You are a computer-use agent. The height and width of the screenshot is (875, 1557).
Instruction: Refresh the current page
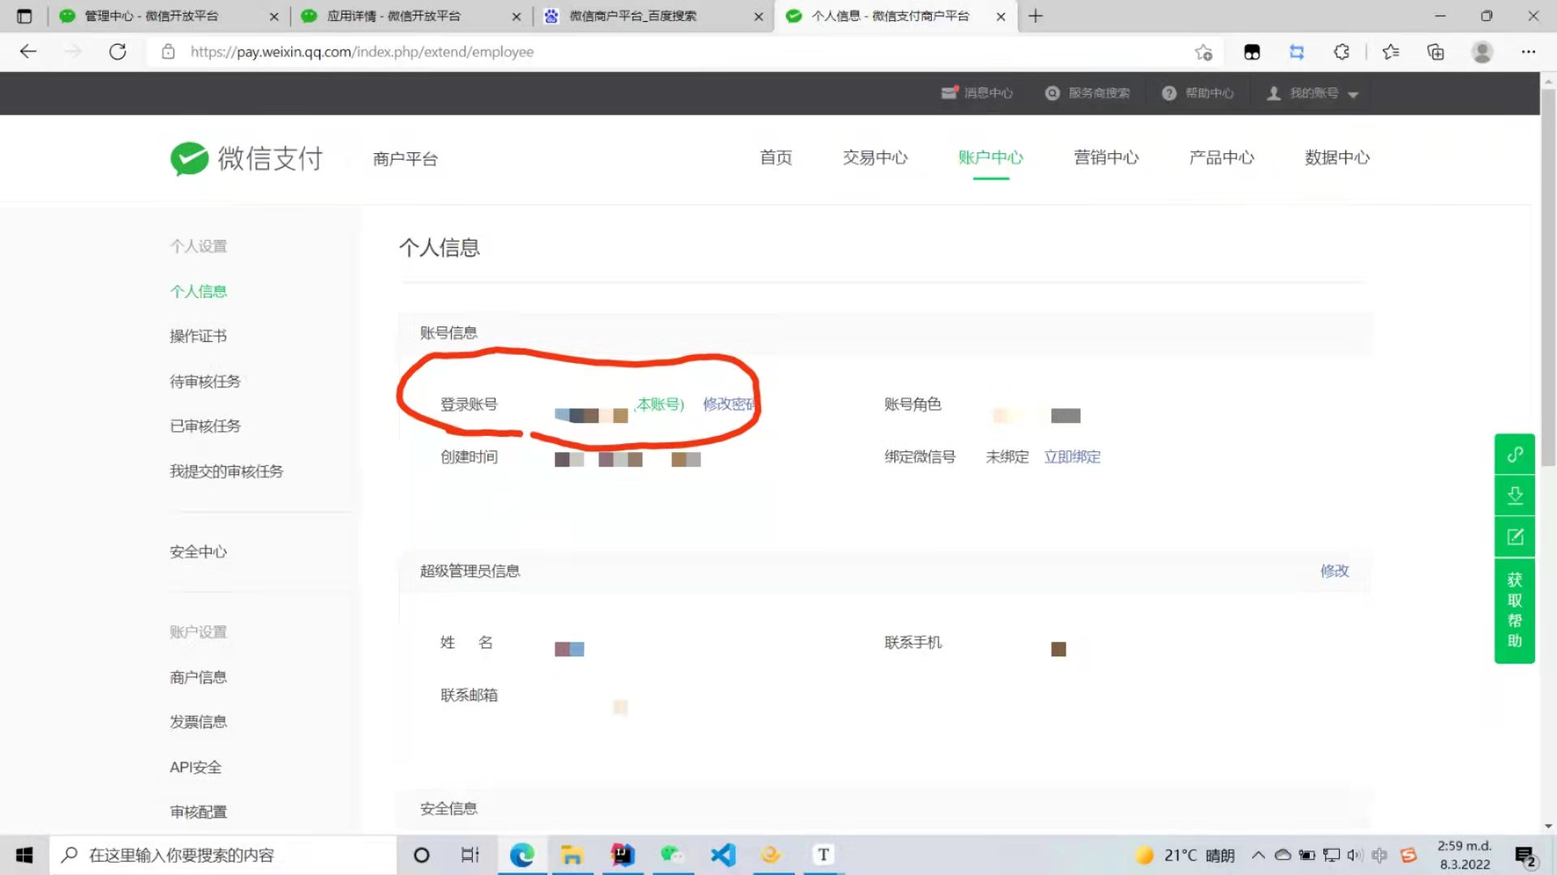pyautogui.click(x=118, y=52)
